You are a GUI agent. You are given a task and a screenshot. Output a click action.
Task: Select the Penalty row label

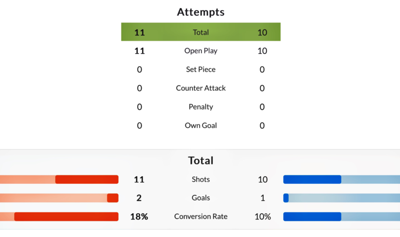200,107
